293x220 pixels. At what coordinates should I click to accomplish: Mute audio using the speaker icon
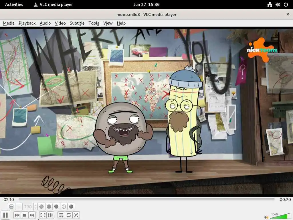pos(266,217)
